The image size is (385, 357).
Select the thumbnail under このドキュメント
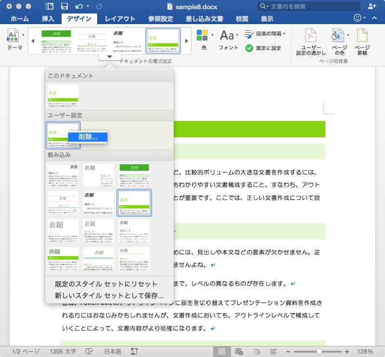pos(63,96)
